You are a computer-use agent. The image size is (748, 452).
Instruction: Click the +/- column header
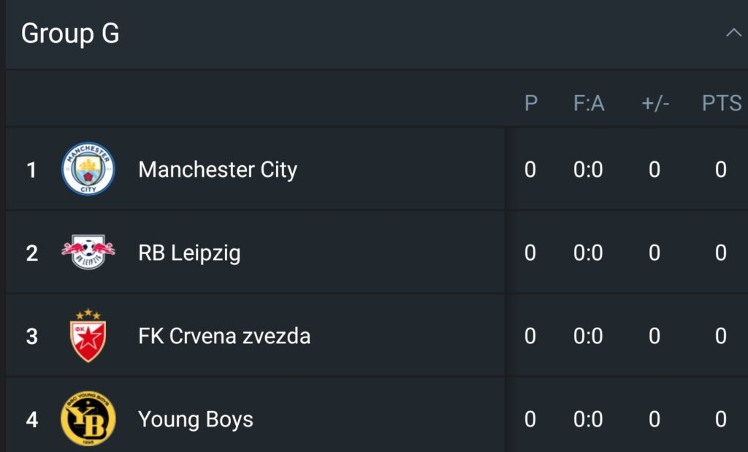655,103
